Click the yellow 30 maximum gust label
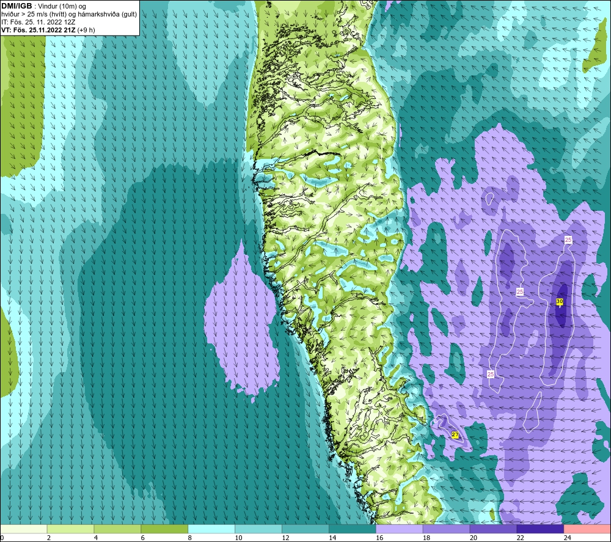 [560, 302]
